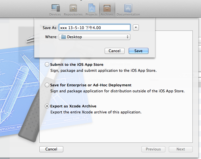This screenshot has height=159, width=201.
Task: Open the Devices section in Organizer toolbar
Action: [x=55, y=10]
